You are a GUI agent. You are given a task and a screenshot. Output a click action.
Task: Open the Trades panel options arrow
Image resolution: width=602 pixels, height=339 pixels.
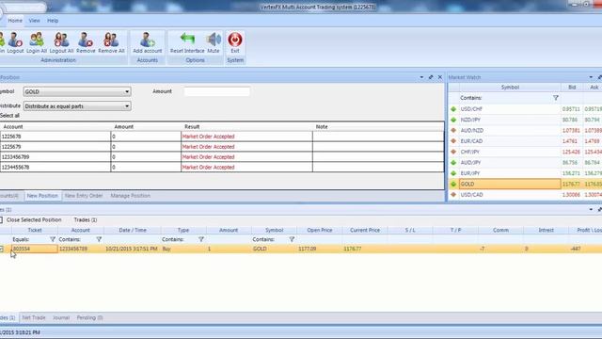[591, 209]
